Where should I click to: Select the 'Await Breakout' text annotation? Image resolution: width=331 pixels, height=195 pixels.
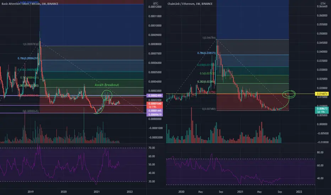[107, 85]
